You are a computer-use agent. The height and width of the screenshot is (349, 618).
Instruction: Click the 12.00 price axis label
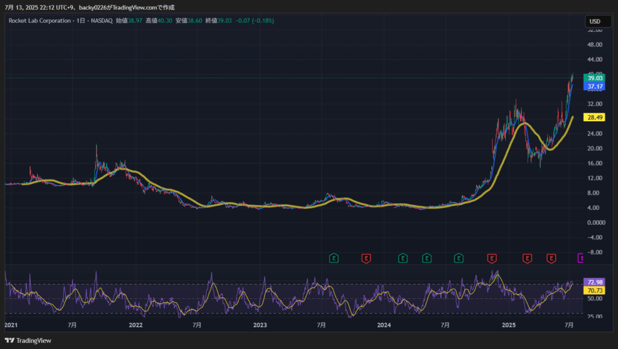coord(594,178)
